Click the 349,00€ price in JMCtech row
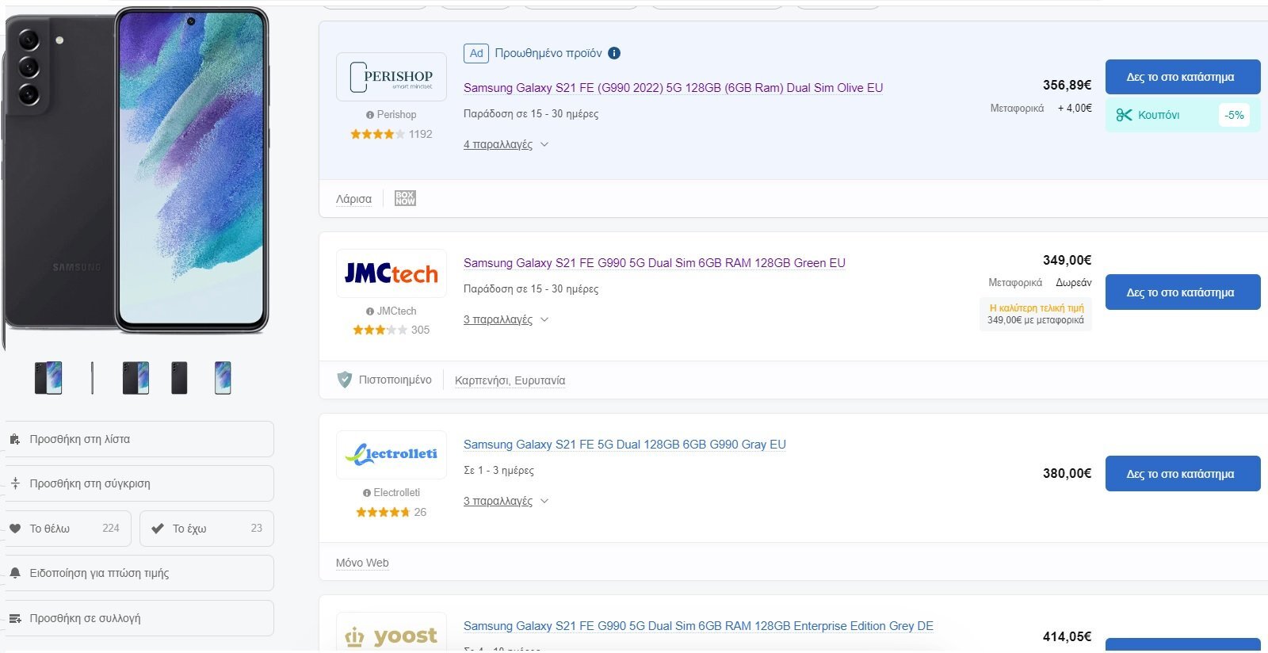This screenshot has width=1268, height=653. point(1067,260)
